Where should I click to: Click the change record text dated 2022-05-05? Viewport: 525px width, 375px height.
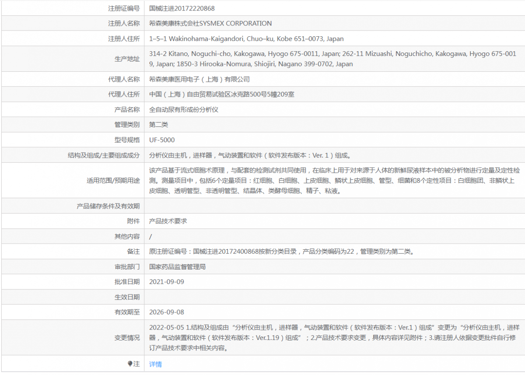[335, 338]
